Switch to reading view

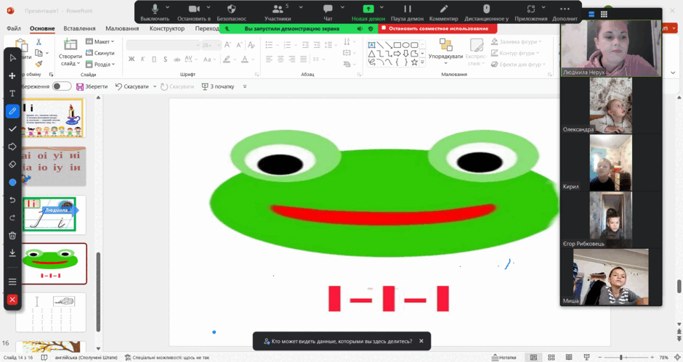click(x=569, y=357)
